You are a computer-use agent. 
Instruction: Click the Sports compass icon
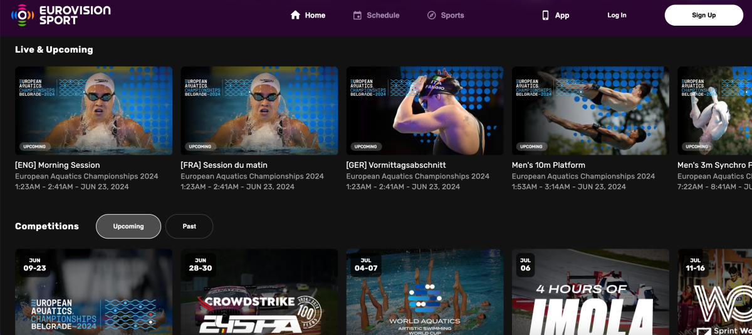click(431, 15)
